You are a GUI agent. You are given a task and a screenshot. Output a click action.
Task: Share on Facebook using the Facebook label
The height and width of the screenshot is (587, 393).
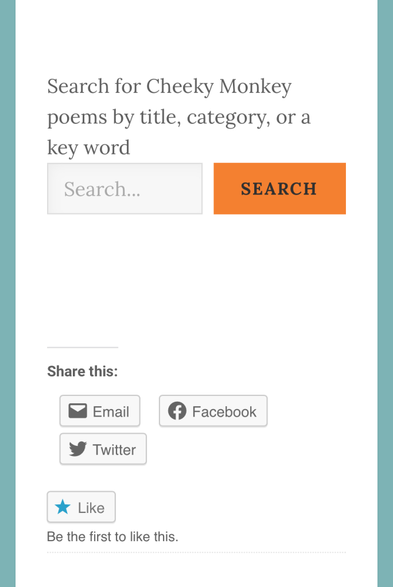(224, 411)
